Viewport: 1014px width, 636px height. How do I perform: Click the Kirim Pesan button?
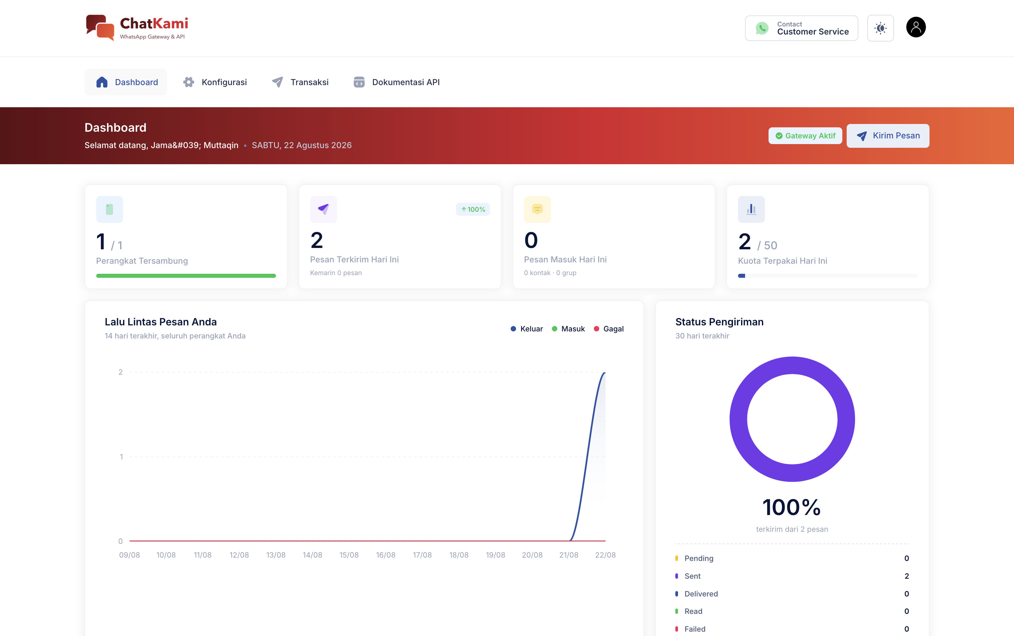pyautogui.click(x=888, y=136)
